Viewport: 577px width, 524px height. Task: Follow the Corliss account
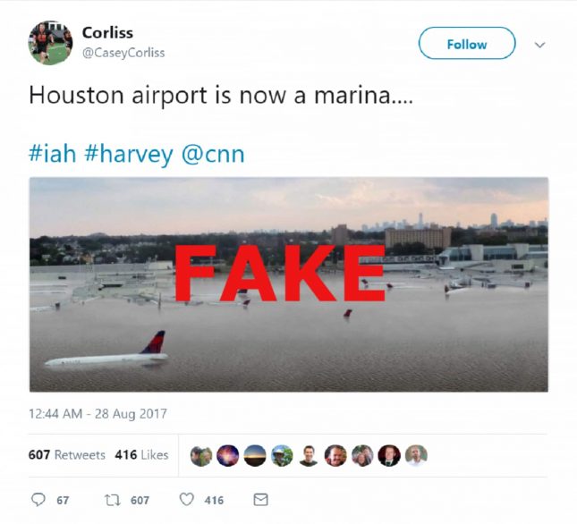pyautogui.click(x=467, y=44)
